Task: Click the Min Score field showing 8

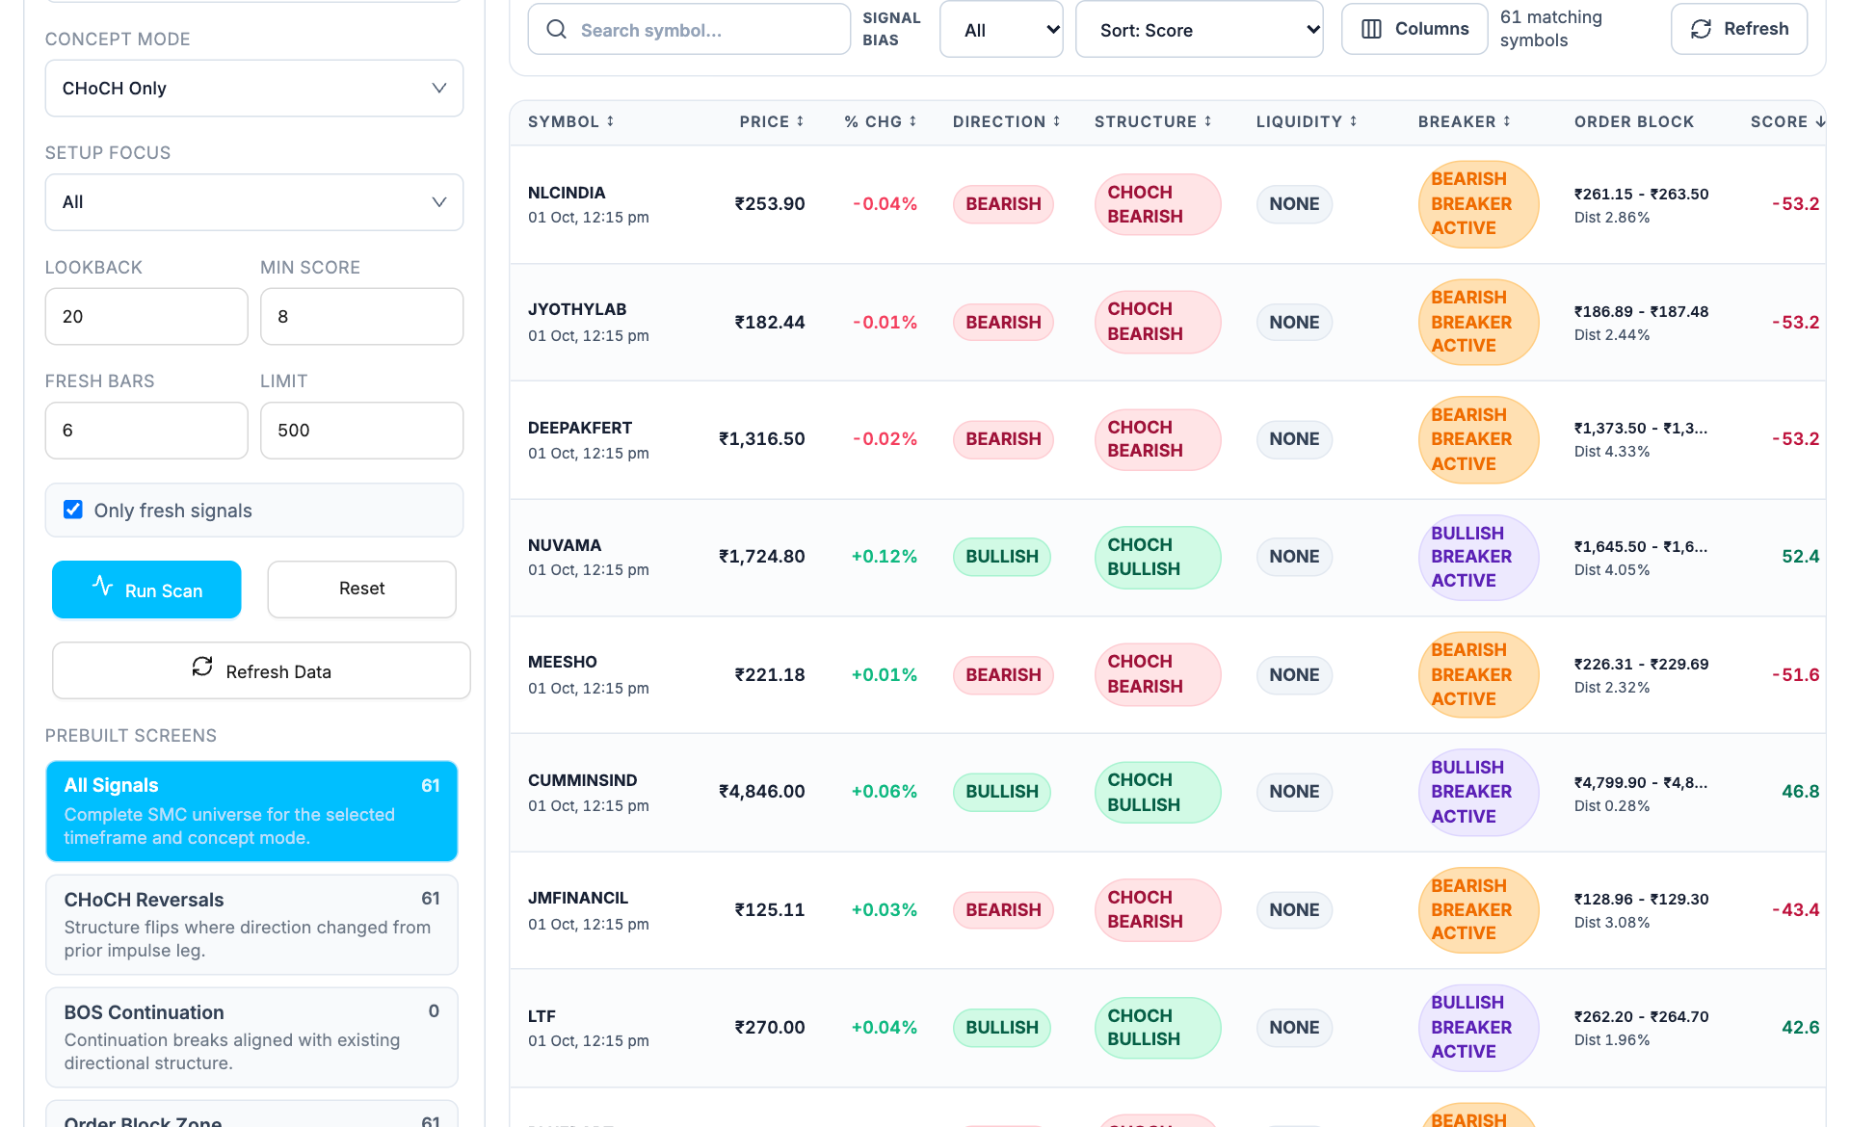Action: tap(361, 316)
